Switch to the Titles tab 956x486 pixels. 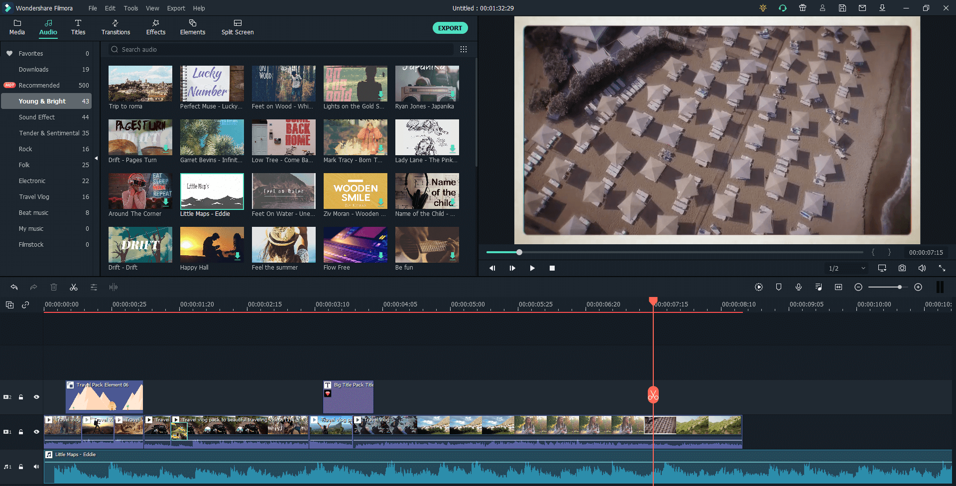pos(78,27)
